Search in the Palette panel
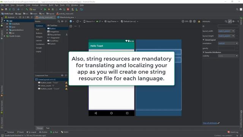The image size is (243, 137). pos(59,21)
